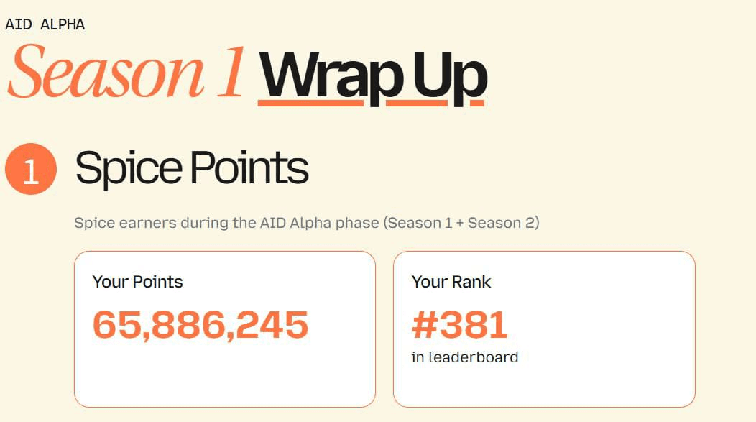Open the in leaderboard text link
This screenshot has height=422, width=756.
click(465, 357)
